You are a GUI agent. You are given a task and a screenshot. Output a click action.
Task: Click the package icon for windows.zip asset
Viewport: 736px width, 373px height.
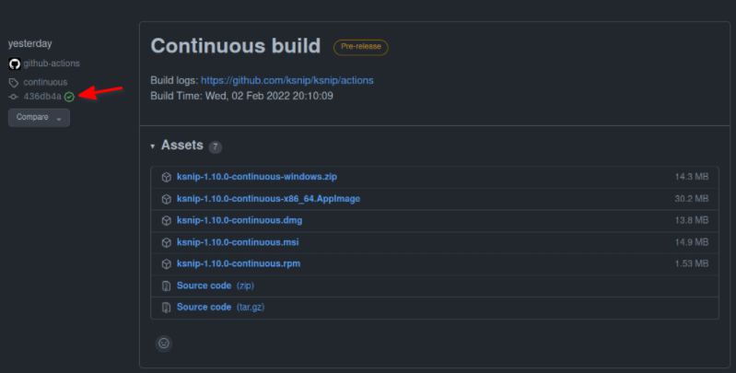[166, 177]
